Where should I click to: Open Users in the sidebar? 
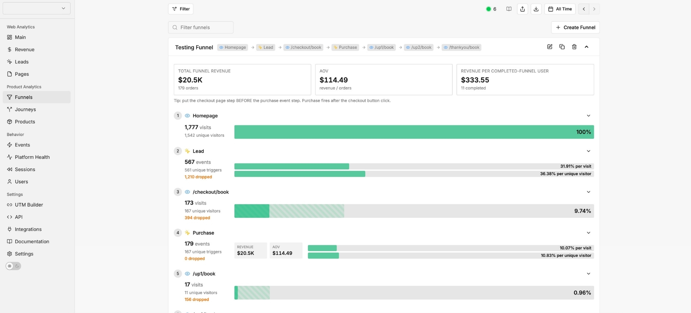(36, 181)
